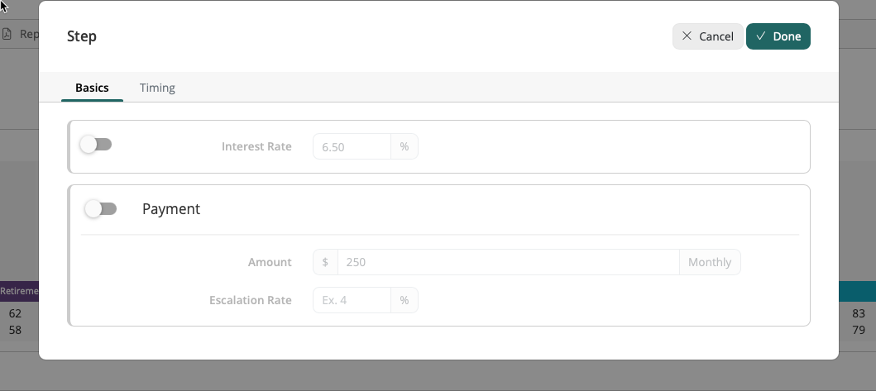This screenshot has height=391, width=876.
Task: Click the percent symbol beside Interest Rate
Action: click(404, 146)
